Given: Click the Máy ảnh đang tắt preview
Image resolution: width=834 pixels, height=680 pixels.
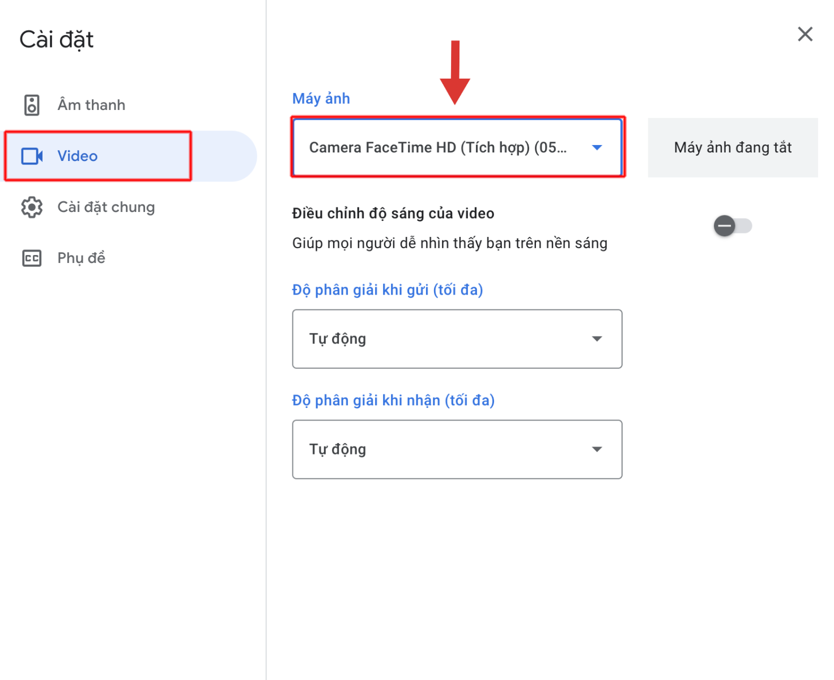Looking at the screenshot, I should coord(733,147).
